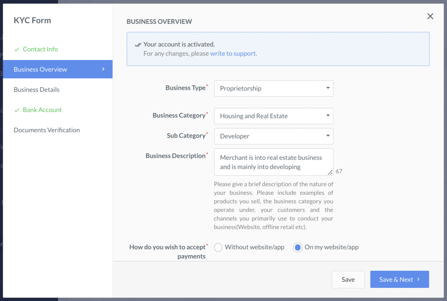Click the checkmark beside Bank Account
The width and height of the screenshot is (447, 301).
(x=17, y=110)
